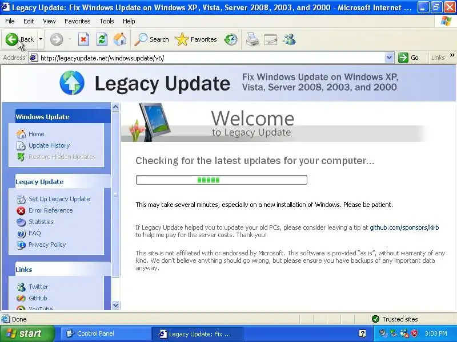Click the sidebar scrollbar up arrow
Viewport: 457px width, 342px height.
116,107
